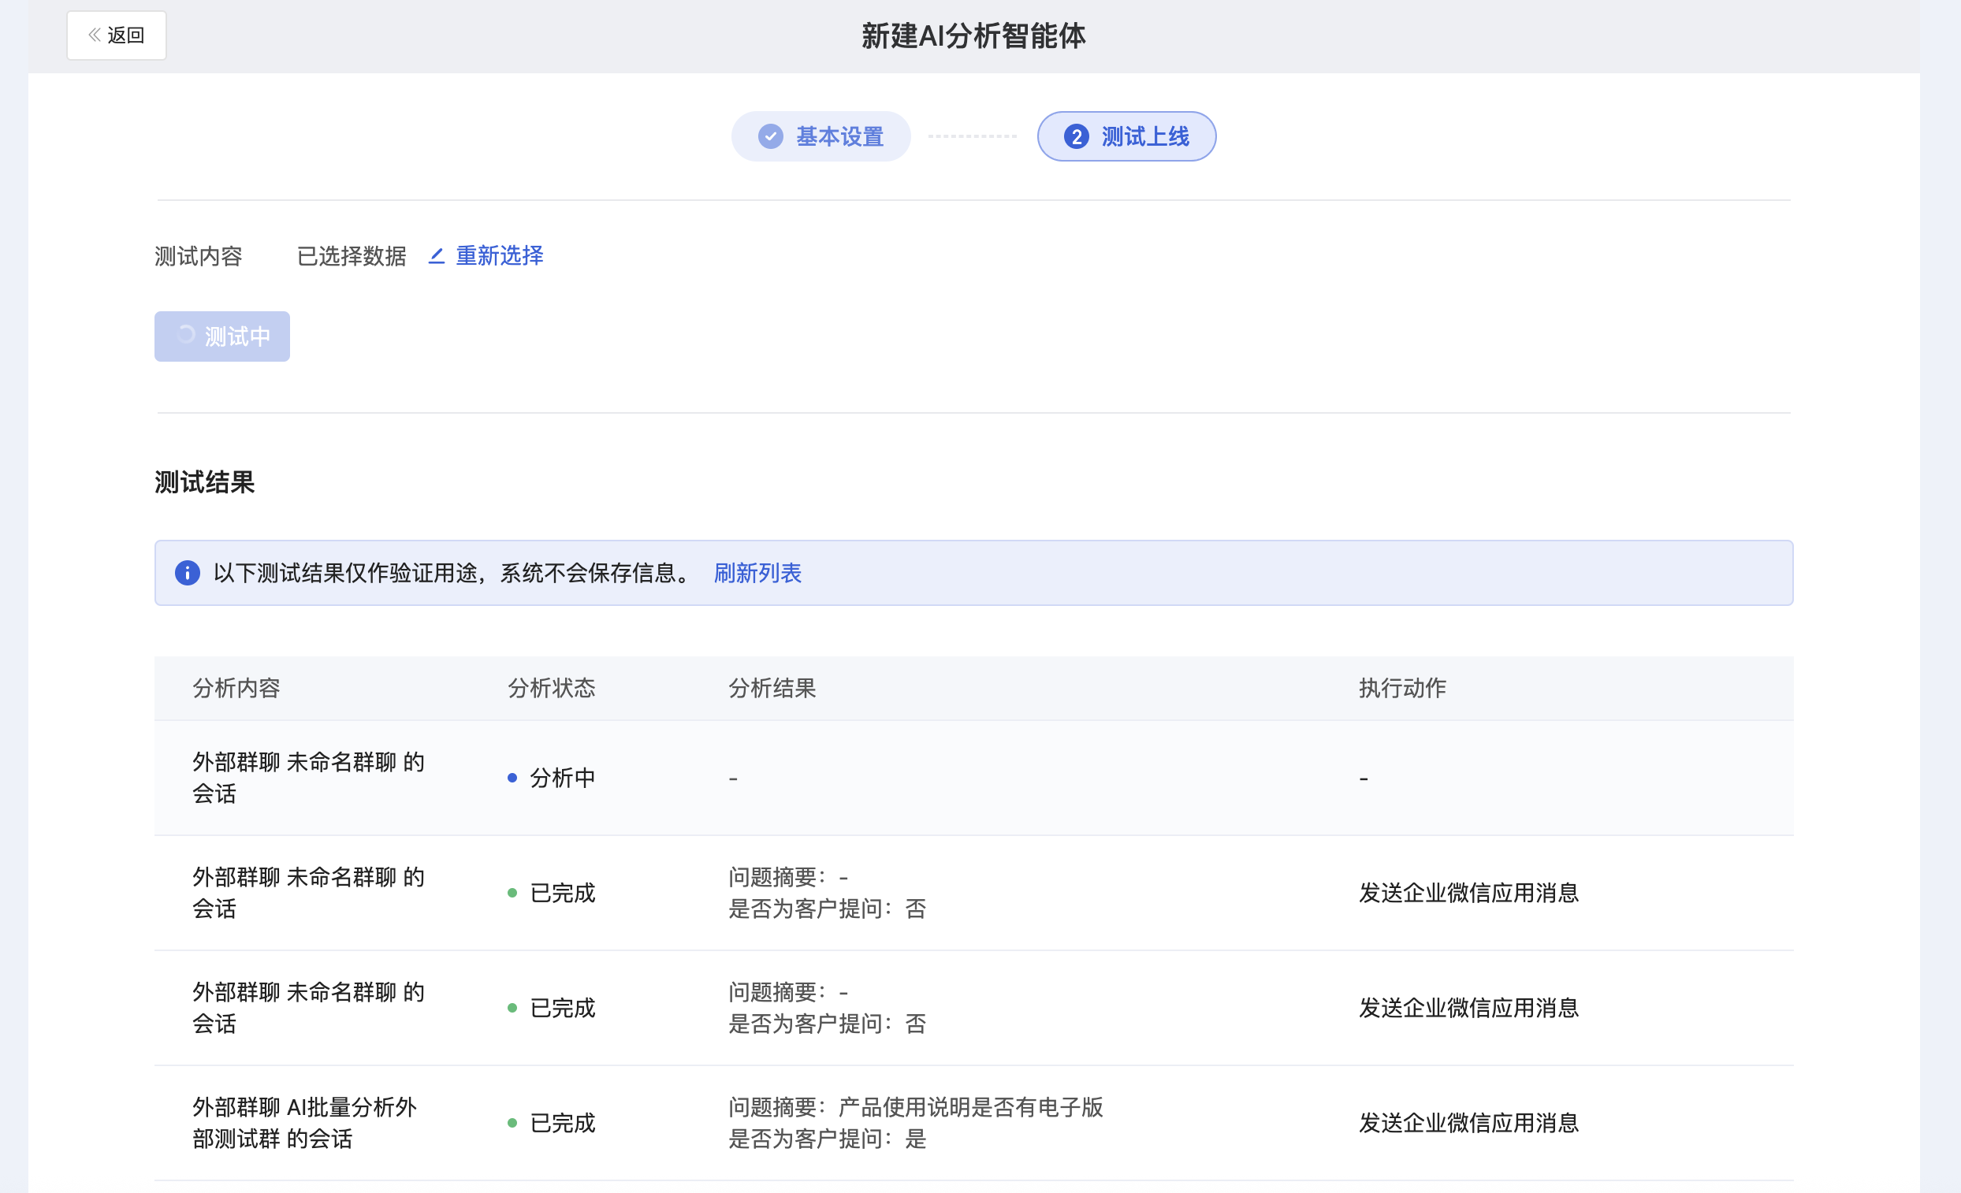Image resolution: width=1961 pixels, height=1193 pixels.
Task: Click the pencil edit icon beside 重新选择
Action: point(436,256)
